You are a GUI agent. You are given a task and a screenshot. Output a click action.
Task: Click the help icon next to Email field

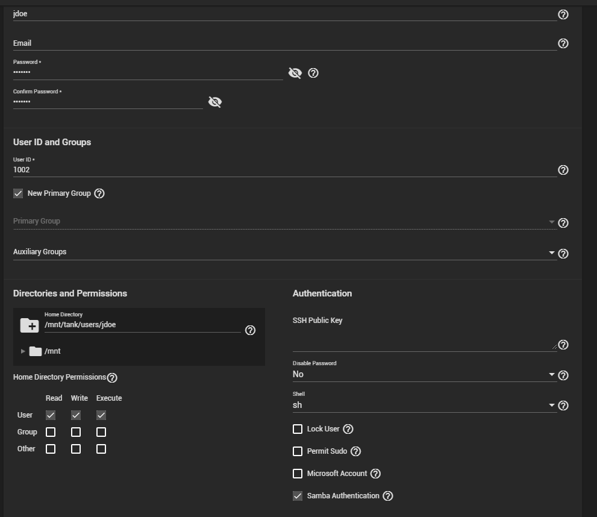pos(563,43)
